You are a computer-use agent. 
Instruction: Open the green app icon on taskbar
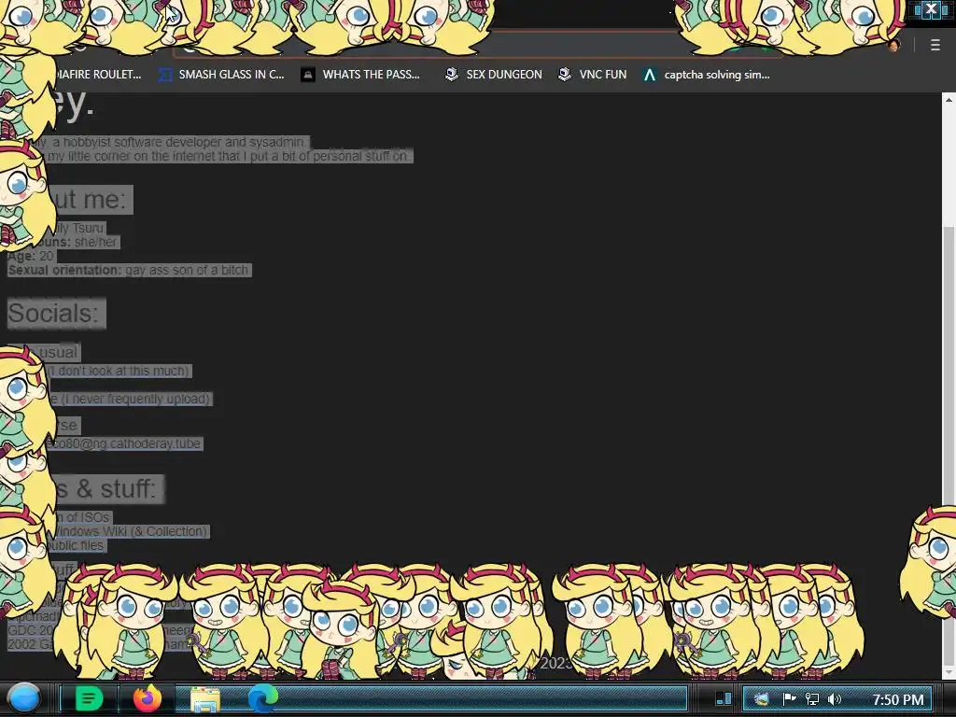[89, 698]
